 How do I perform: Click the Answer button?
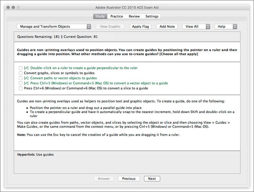(x=104, y=179)
